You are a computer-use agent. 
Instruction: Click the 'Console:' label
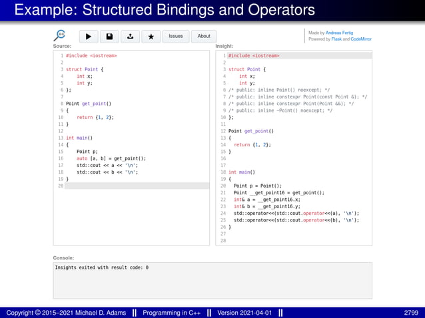tap(64, 257)
